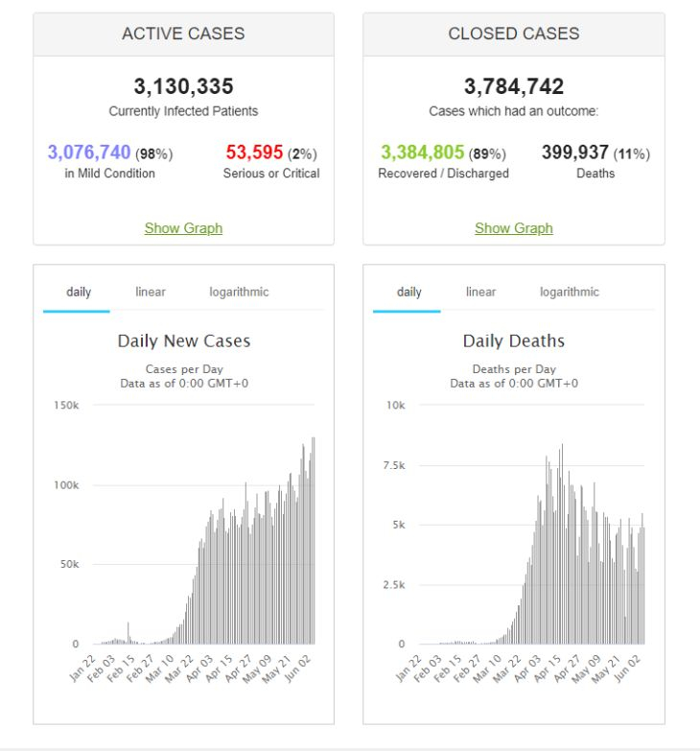
Task: Click the 53,595 serious or critical figure
Action: click(x=254, y=153)
